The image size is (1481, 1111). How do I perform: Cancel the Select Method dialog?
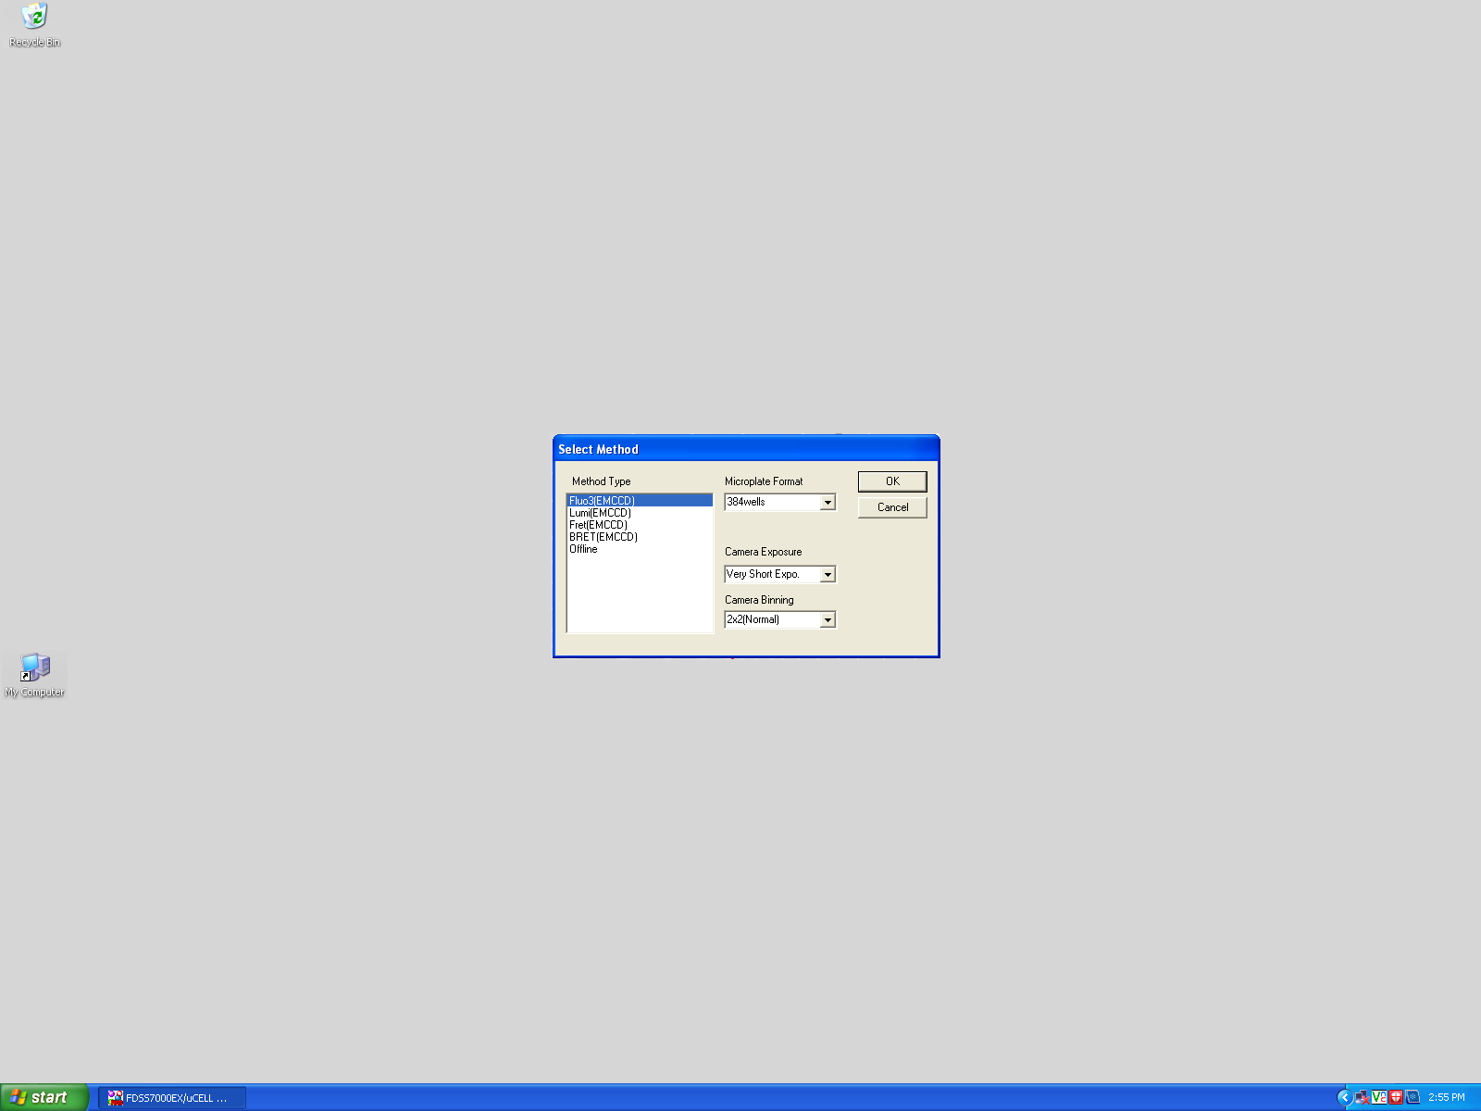pos(892,507)
